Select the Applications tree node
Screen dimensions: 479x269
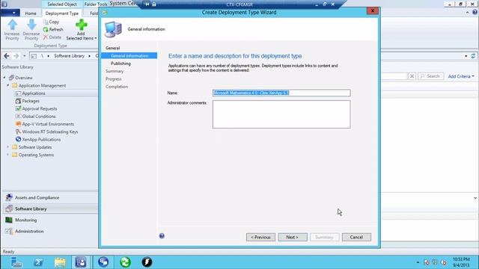point(33,93)
